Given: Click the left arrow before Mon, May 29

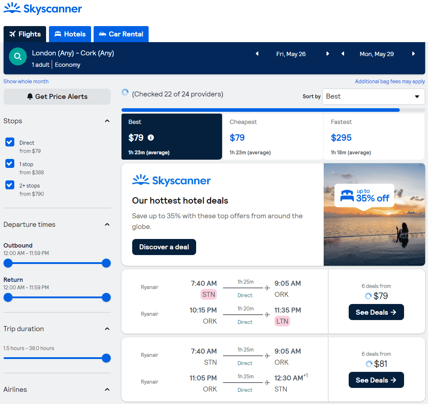Looking at the screenshot, I should coord(343,54).
